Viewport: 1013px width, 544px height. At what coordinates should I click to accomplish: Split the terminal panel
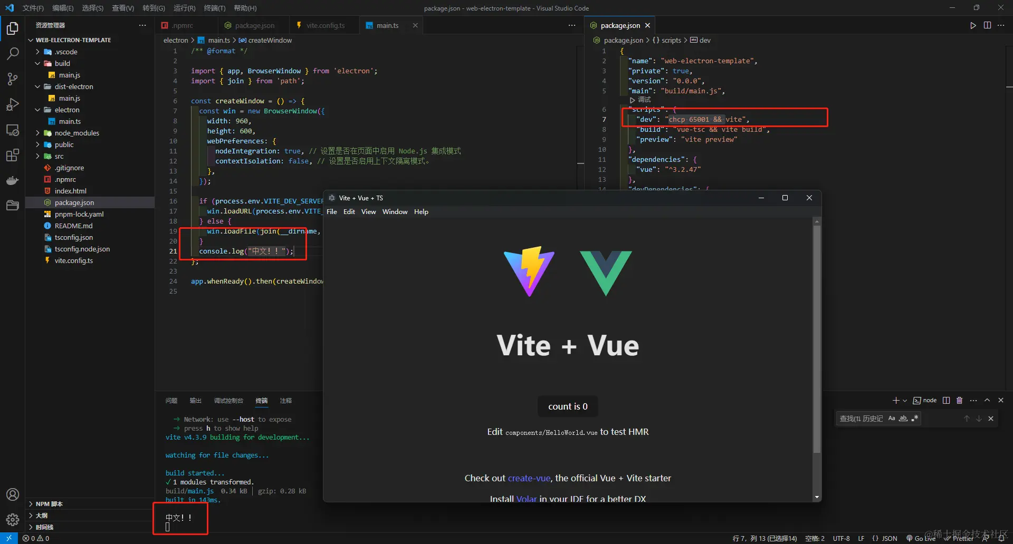click(946, 401)
